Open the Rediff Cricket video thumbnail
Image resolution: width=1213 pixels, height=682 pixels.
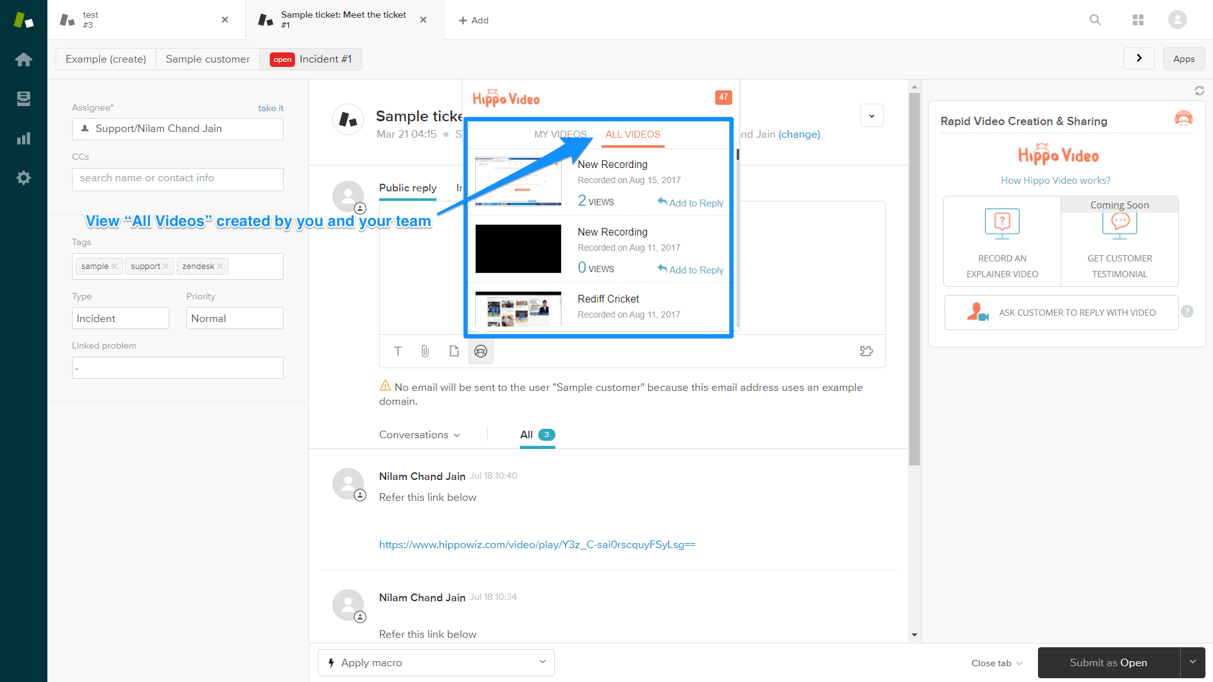click(x=518, y=309)
